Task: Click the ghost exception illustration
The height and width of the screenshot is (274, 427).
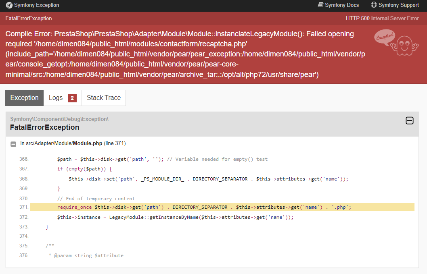Action: click(x=396, y=43)
